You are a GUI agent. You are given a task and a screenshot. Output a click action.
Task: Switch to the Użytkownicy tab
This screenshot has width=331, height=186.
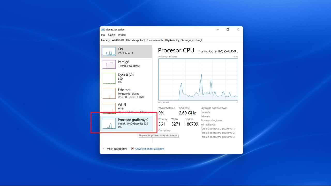(172, 40)
